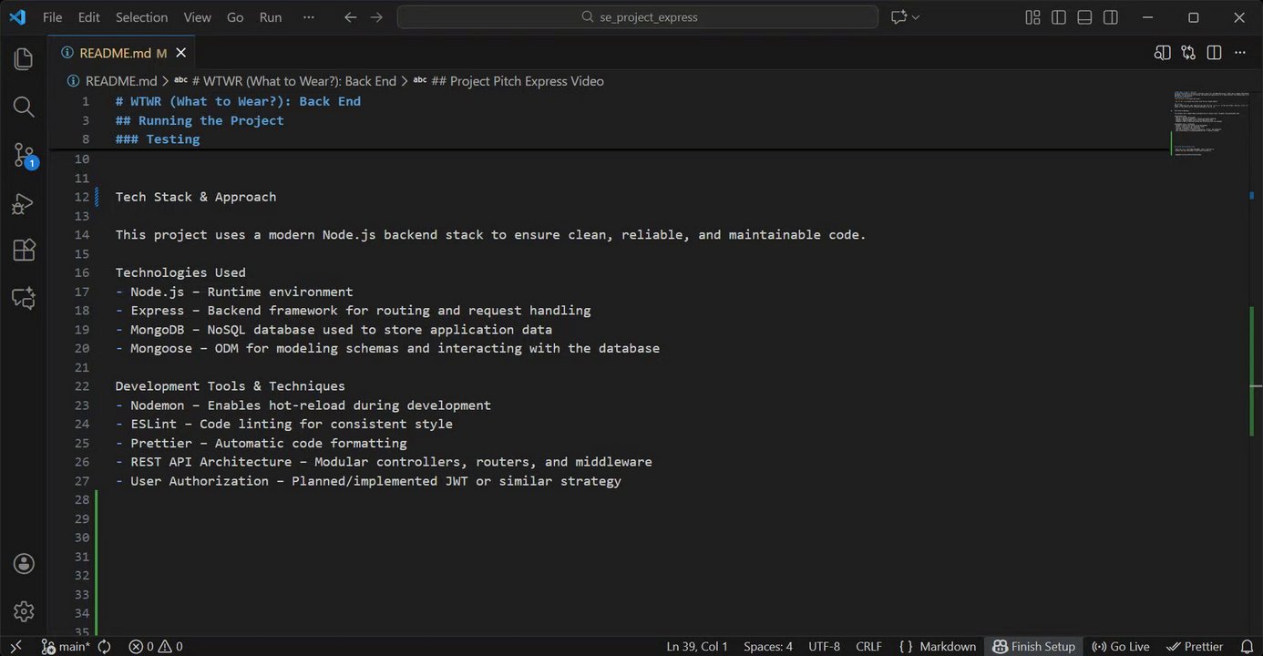Open the Run and Debug view
Viewport: 1263px width, 656px height.
pos(24,203)
